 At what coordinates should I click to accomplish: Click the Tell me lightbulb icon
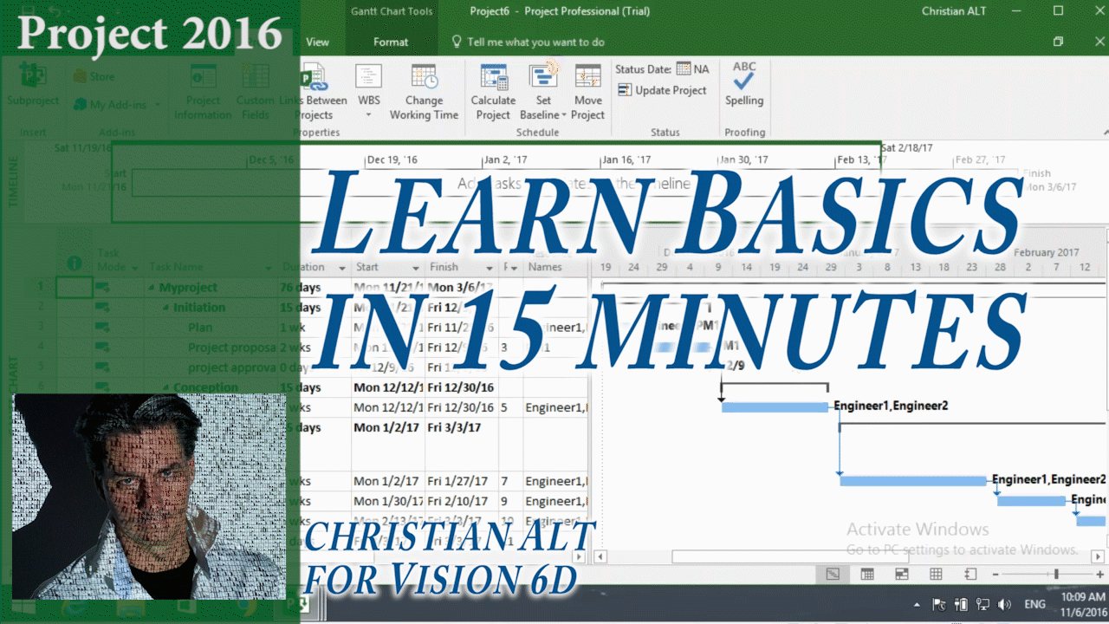pos(457,42)
